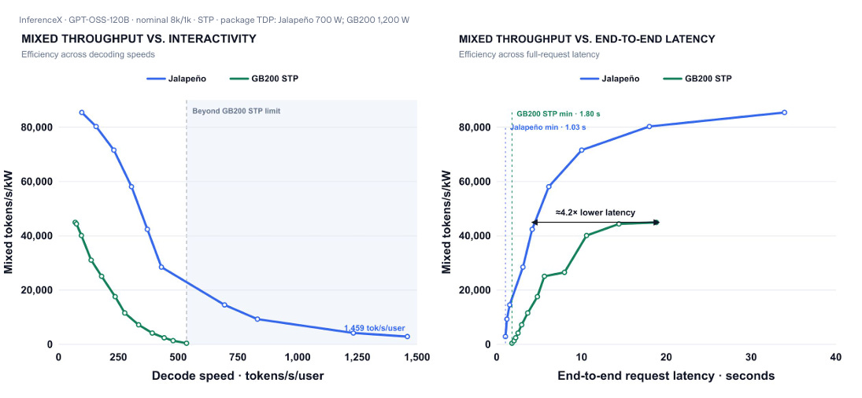Toggle Jalapeño legend in left chart
This screenshot has height=398, width=862.
click(176, 79)
